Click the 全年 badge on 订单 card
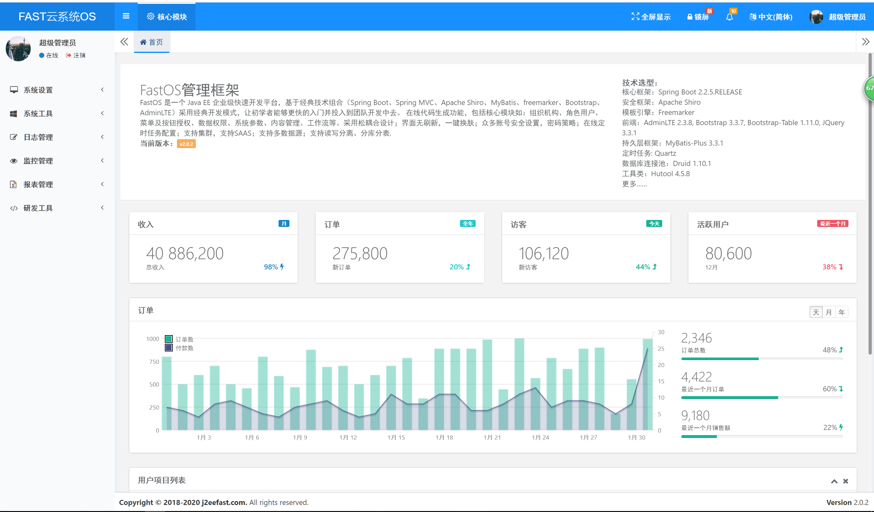874x512 pixels. (x=468, y=223)
